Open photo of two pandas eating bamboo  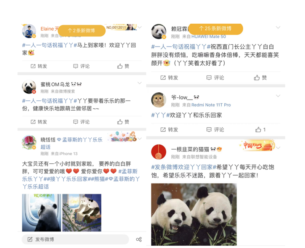coord(194,214)
